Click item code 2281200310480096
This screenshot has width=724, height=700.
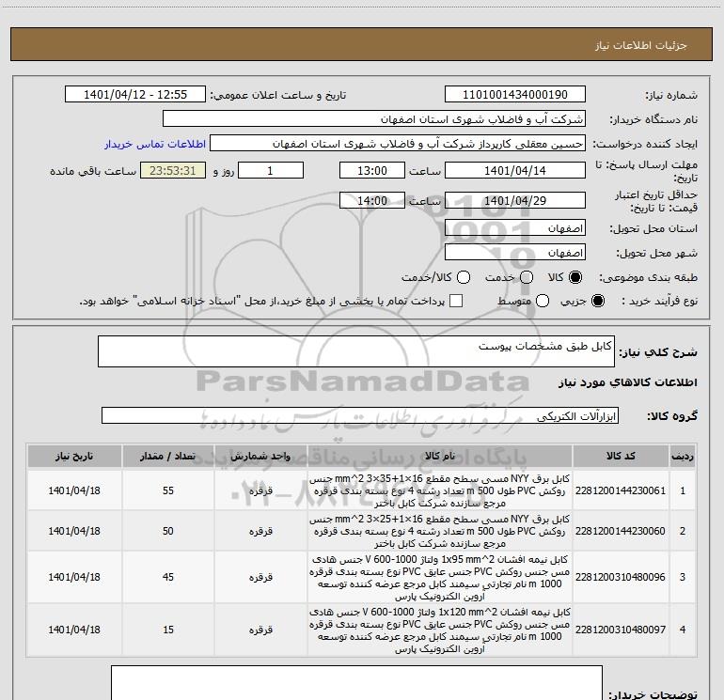(x=621, y=577)
